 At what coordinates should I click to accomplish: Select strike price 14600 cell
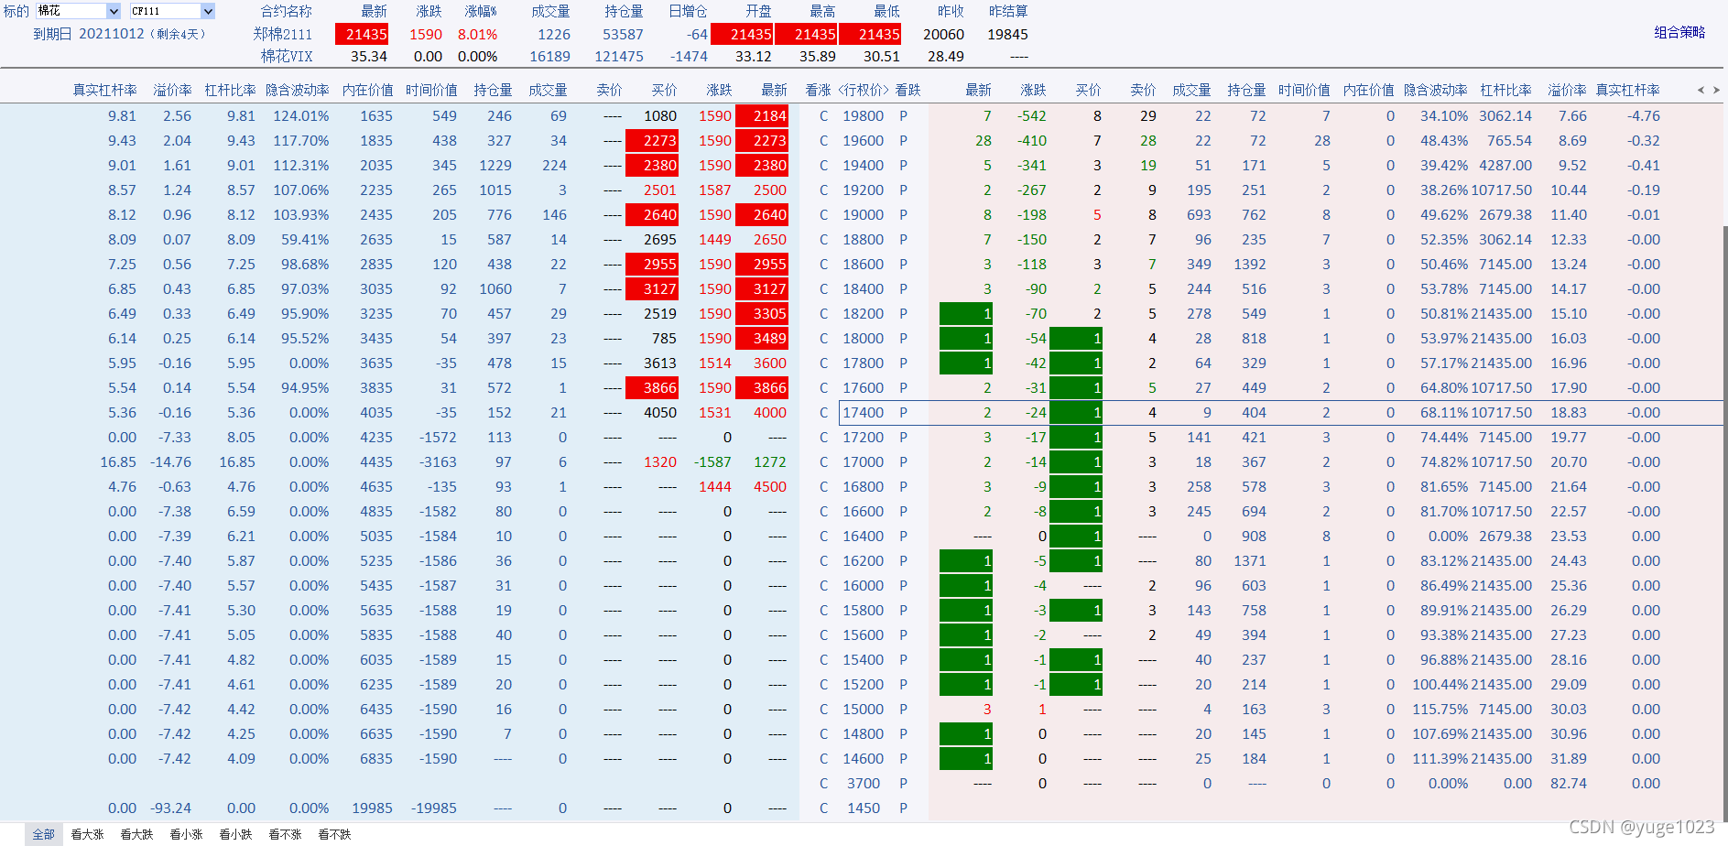pos(864,758)
